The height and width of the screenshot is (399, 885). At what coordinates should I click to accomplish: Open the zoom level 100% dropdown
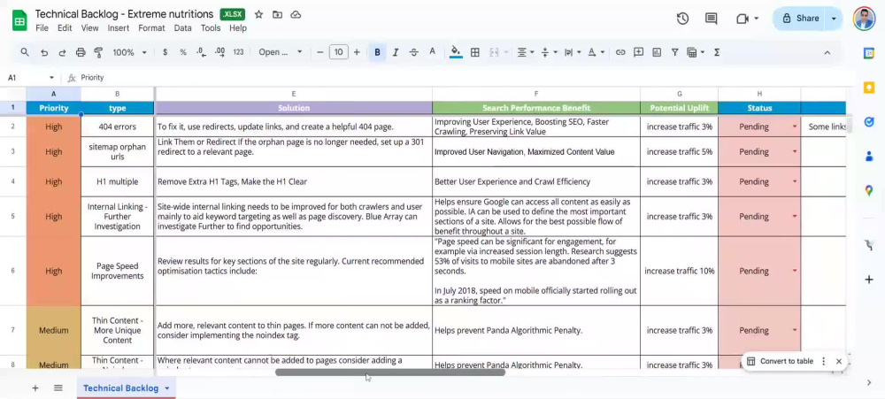129,52
